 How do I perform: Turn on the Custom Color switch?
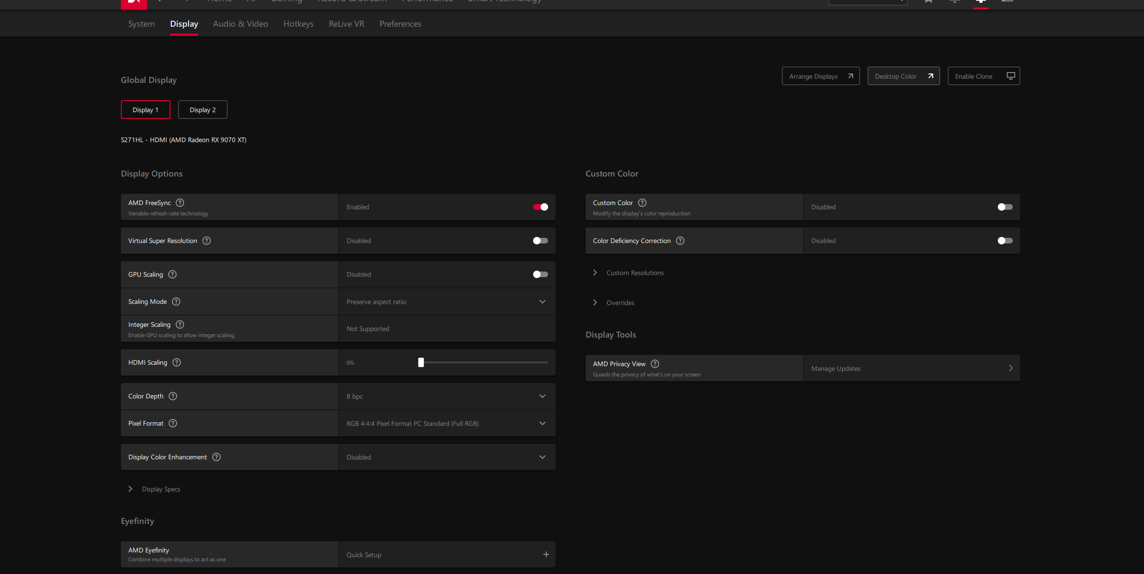coord(1005,207)
